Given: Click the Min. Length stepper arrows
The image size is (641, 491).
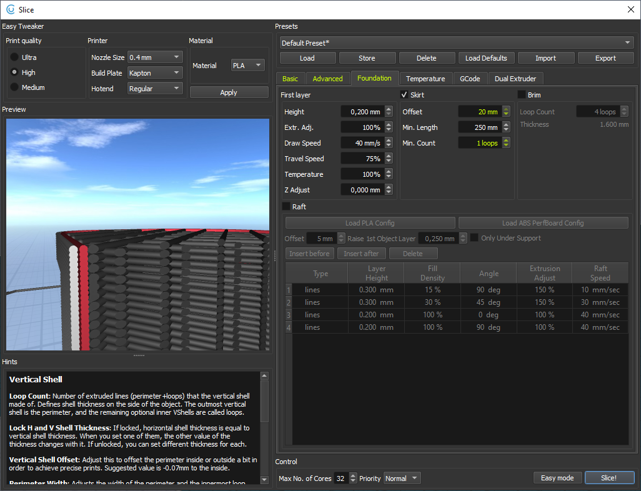Looking at the screenshot, I should [506, 127].
